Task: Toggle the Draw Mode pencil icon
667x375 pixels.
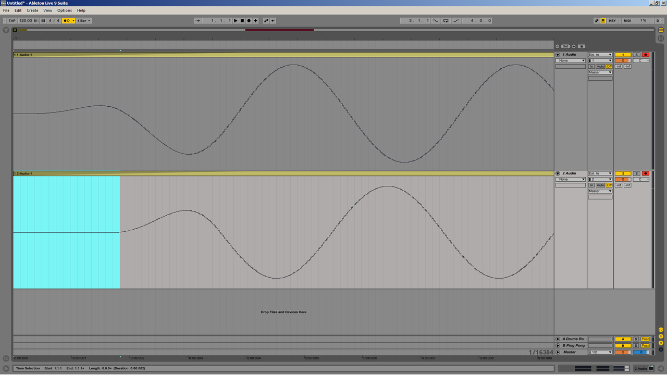Action: coord(597,21)
